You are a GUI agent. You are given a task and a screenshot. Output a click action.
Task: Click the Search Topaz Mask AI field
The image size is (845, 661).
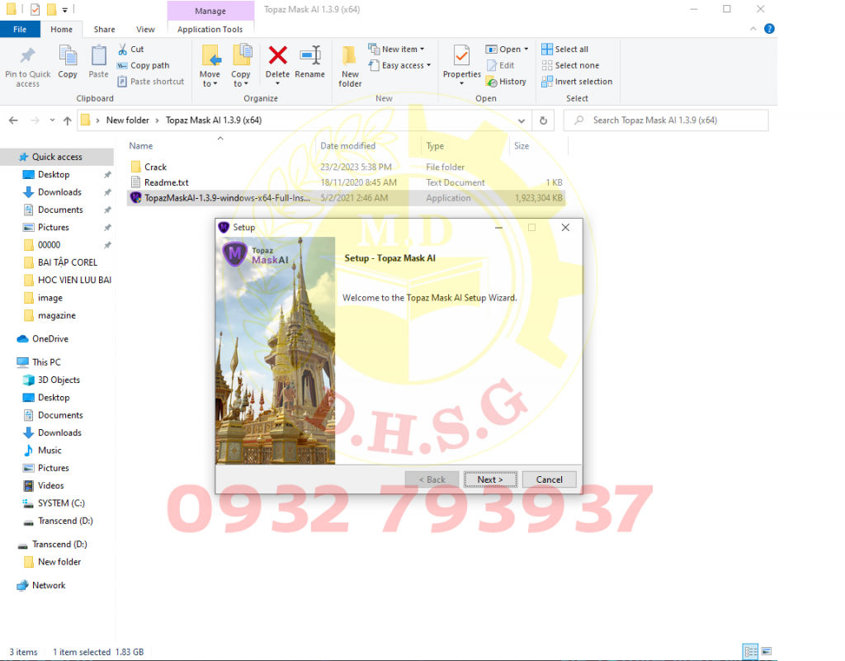coord(666,120)
